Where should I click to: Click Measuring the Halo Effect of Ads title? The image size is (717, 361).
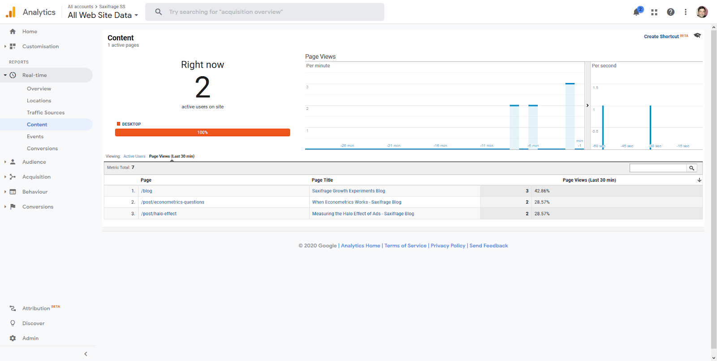[x=363, y=214]
